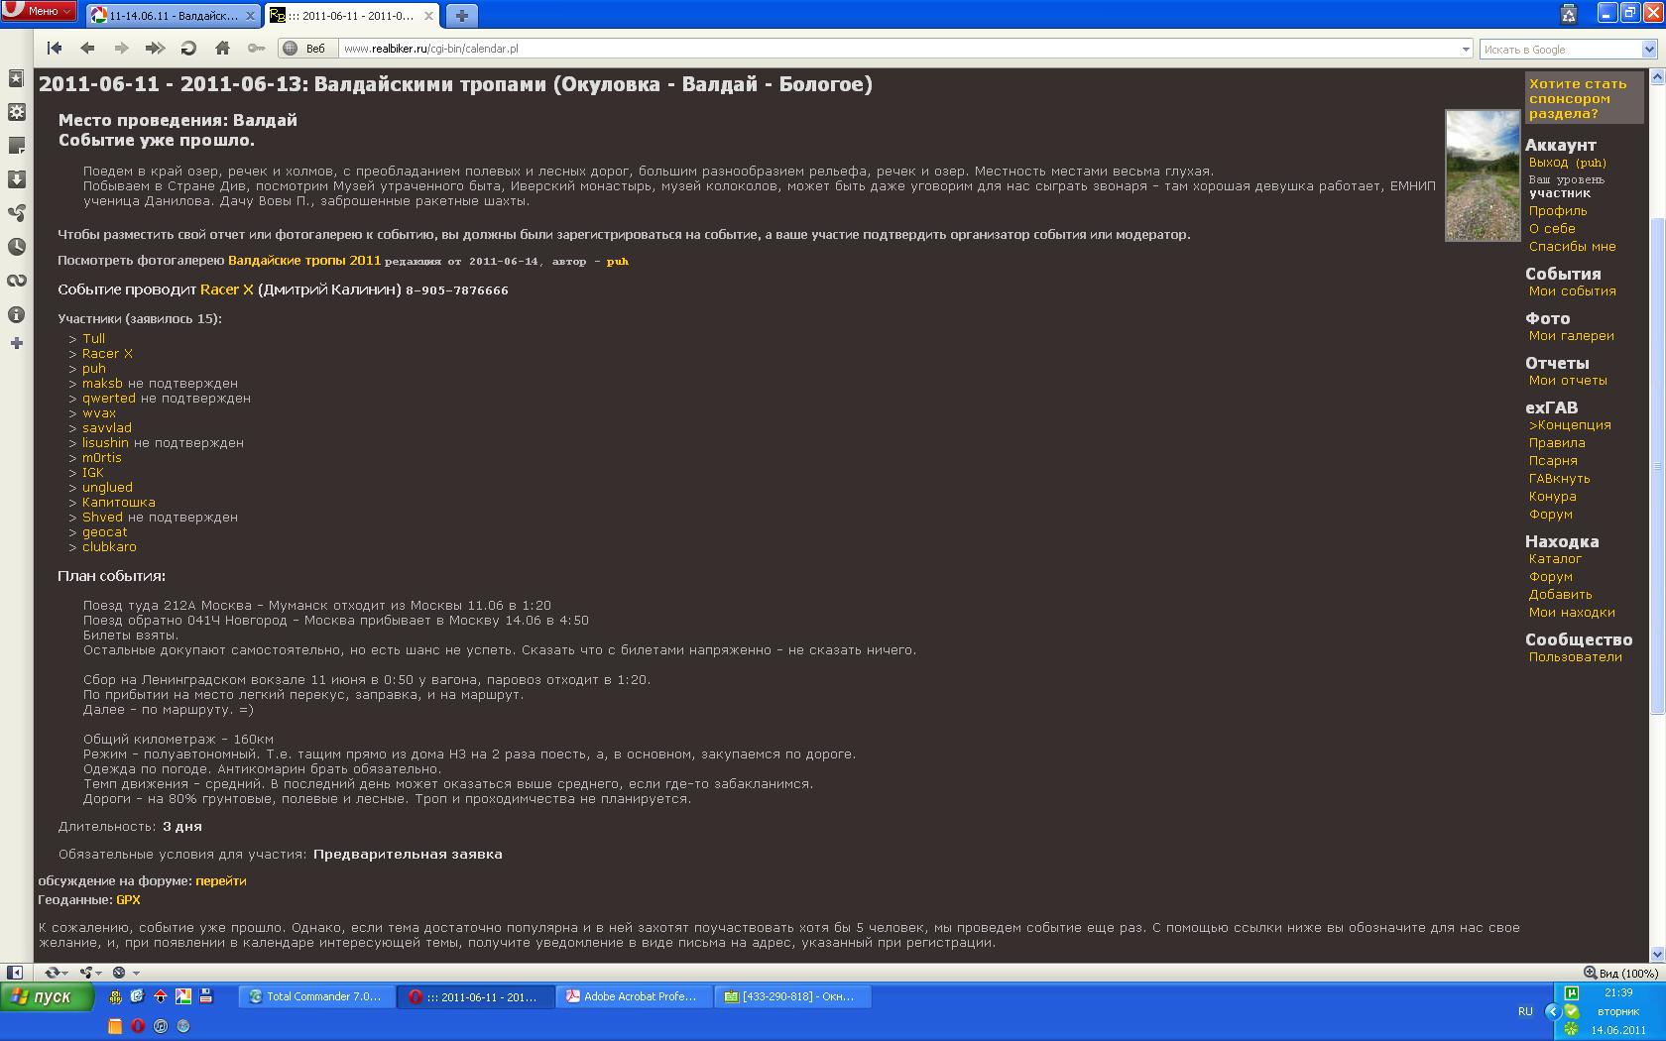The image size is (1666, 1041).
Task: Open the Валдайские тропы 2011 gallery link
Action: (304, 261)
